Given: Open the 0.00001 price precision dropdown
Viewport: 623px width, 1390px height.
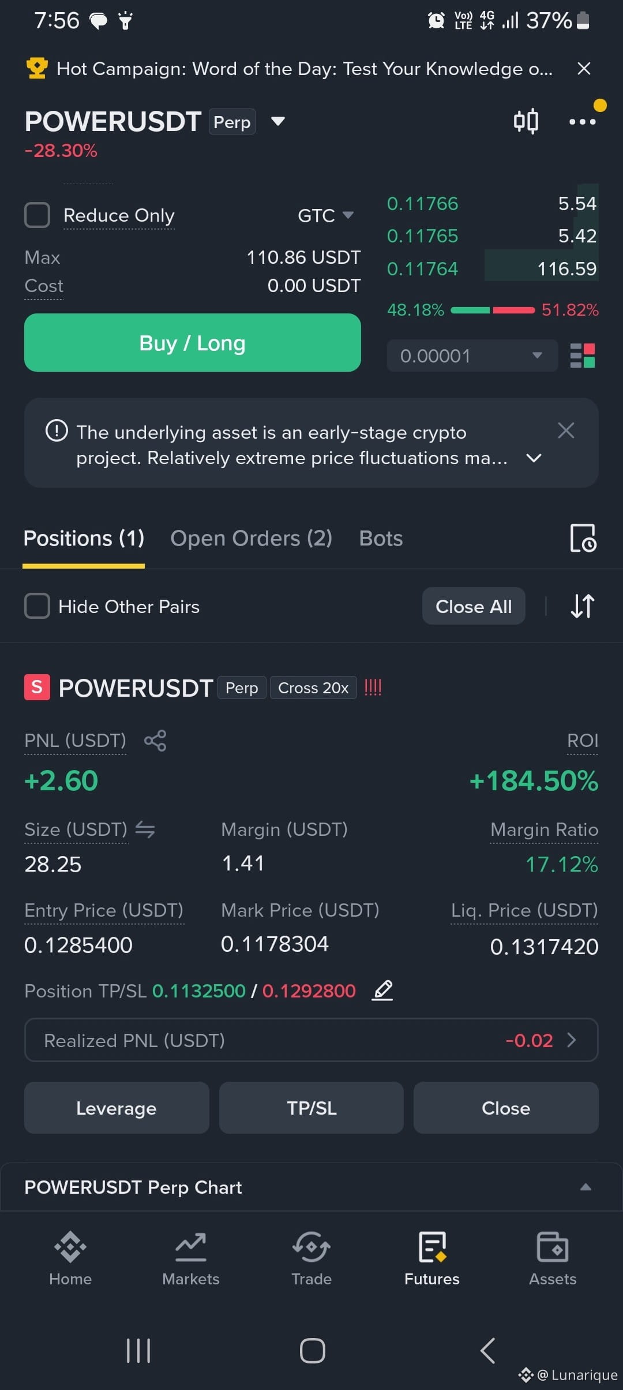Looking at the screenshot, I should point(472,356).
